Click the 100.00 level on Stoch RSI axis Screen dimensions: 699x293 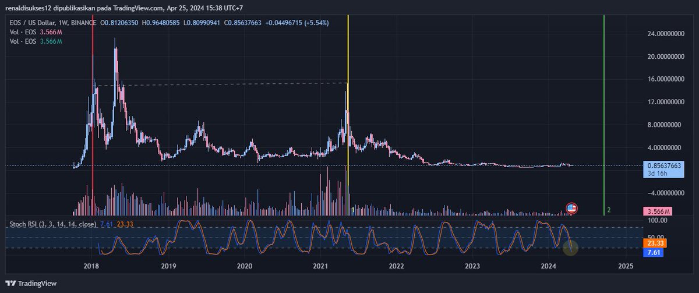(656, 221)
